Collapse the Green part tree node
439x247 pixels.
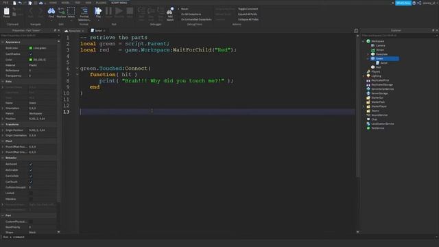pos(368,58)
